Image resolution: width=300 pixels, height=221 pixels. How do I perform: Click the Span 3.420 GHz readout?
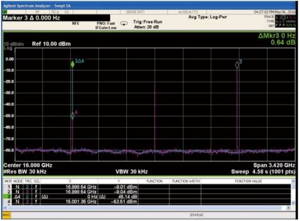[271, 165]
